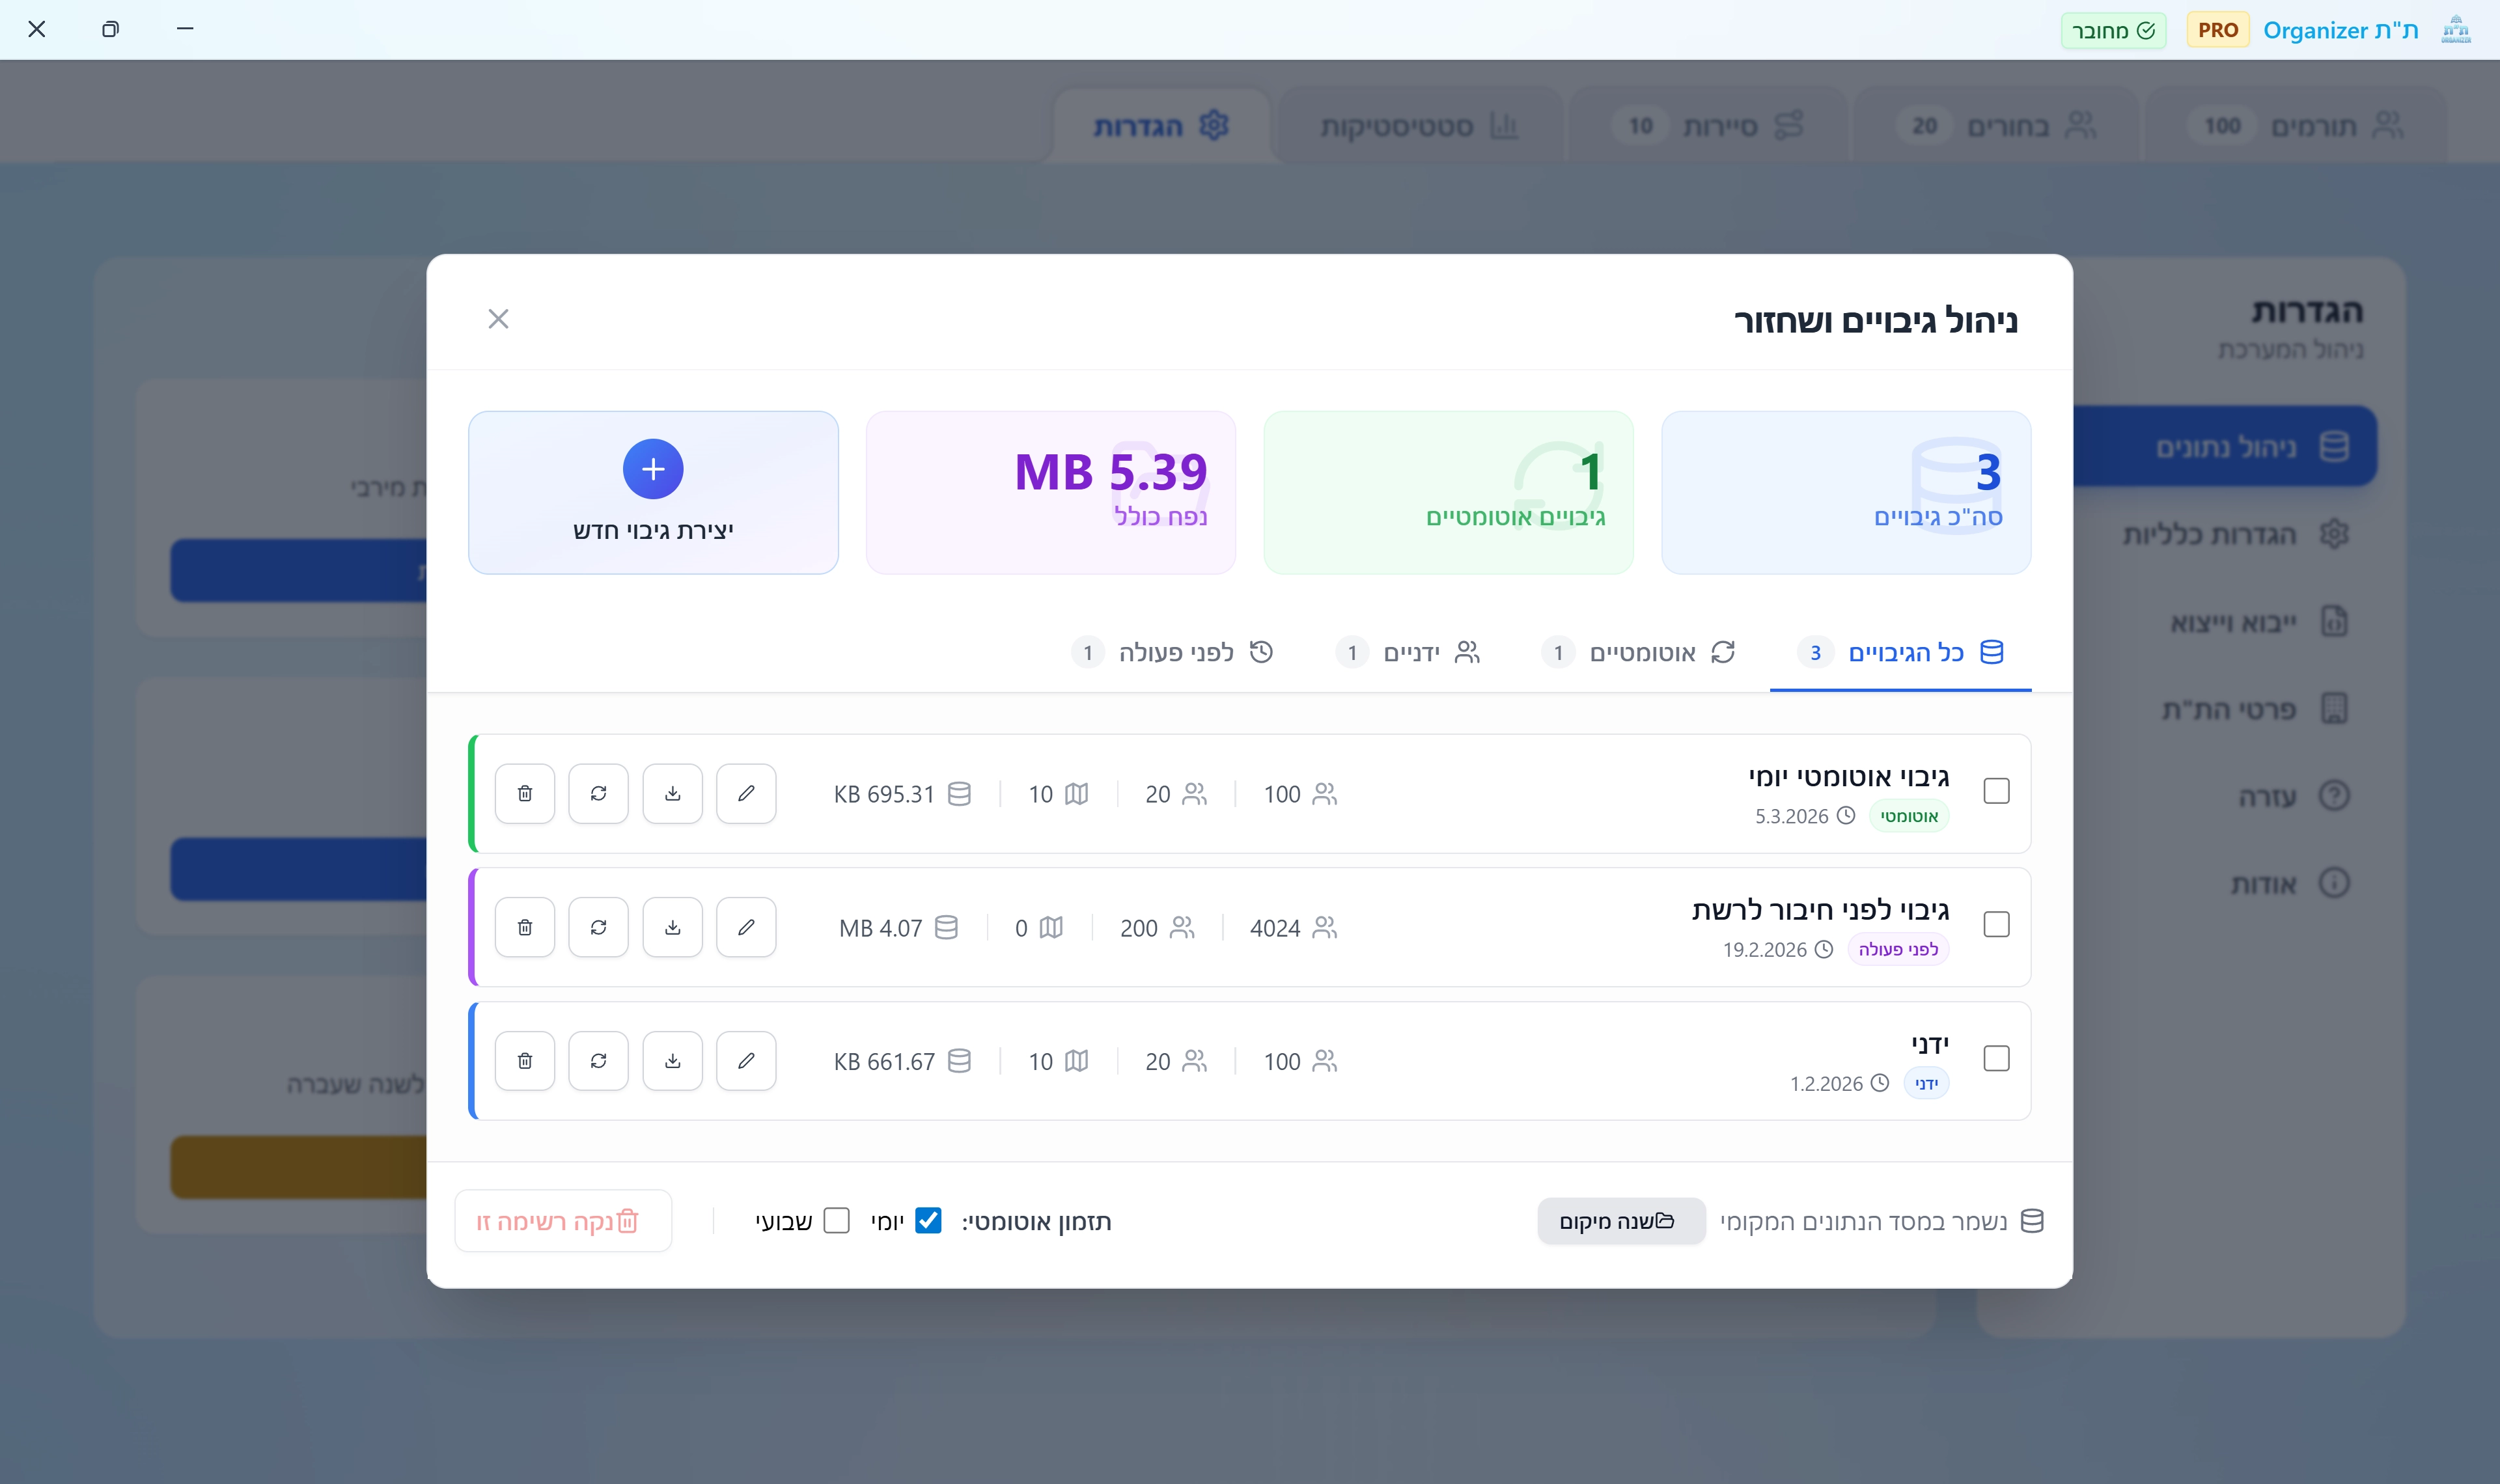
Task: Click the change location button
Action: click(1620, 1221)
